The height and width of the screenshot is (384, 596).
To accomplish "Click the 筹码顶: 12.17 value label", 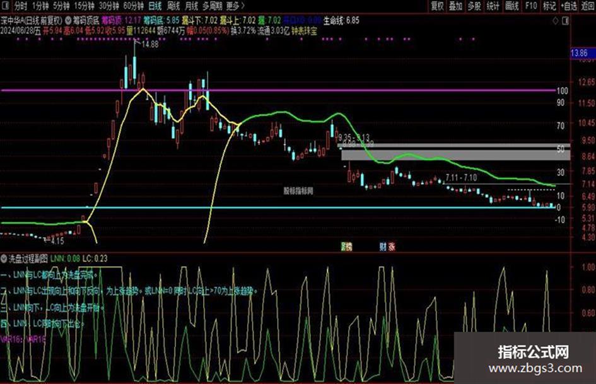I will pos(121,20).
